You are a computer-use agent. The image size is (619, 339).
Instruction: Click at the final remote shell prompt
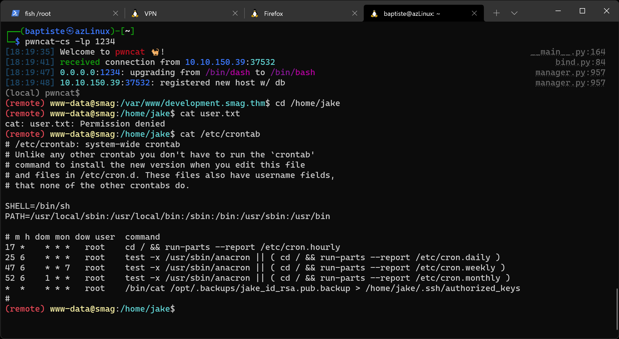click(179, 309)
